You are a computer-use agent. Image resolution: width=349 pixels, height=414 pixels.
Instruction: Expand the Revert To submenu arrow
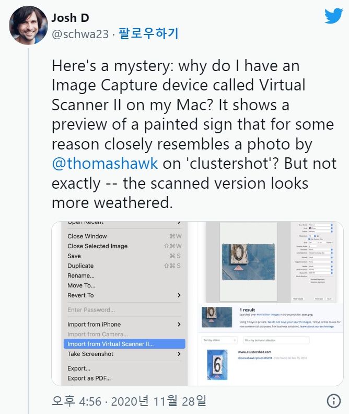pyautogui.click(x=179, y=295)
